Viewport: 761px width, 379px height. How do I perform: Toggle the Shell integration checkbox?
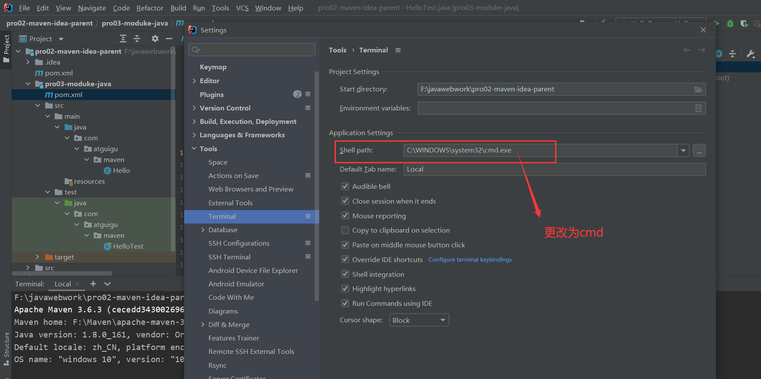[x=345, y=274]
